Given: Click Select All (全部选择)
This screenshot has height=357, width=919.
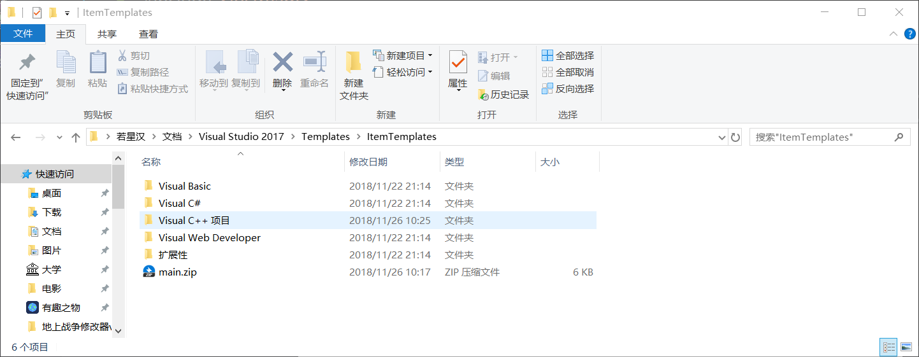Looking at the screenshot, I should point(568,56).
